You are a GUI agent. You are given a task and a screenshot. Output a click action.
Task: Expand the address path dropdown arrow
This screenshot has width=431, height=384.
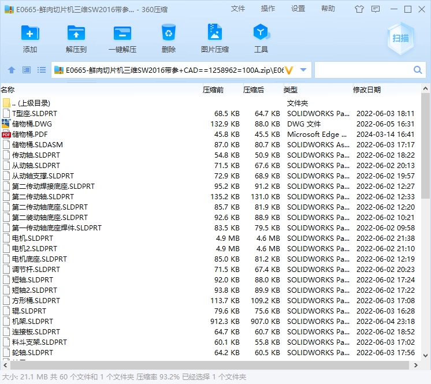(303, 70)
